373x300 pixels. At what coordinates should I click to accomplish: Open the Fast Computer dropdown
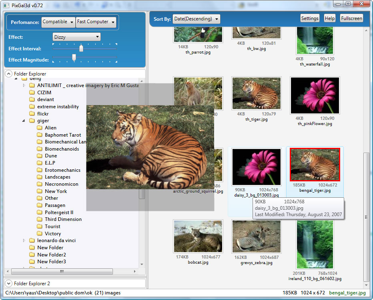pos(96,22)
